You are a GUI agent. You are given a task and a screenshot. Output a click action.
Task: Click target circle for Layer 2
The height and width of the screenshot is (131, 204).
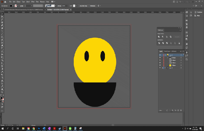point(181,55)
